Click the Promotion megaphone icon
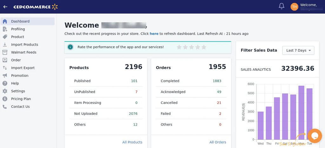Screen dimensions: 325x148 pyautogui.click(x=5, y=75)
